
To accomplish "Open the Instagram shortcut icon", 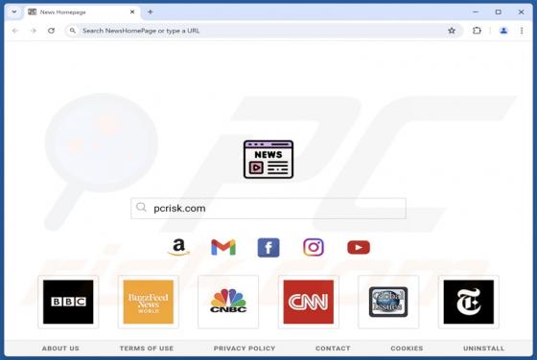I will tap(314, 247).
